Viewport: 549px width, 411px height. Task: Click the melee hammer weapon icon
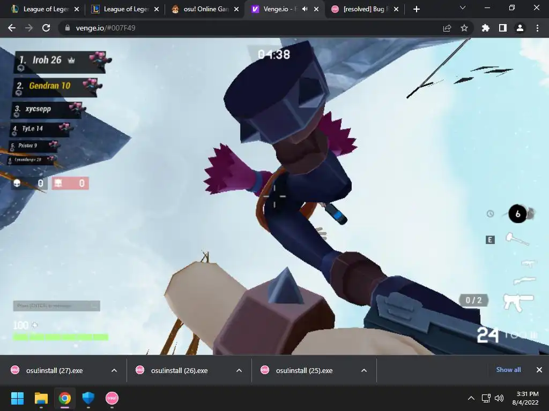(517, 239)
